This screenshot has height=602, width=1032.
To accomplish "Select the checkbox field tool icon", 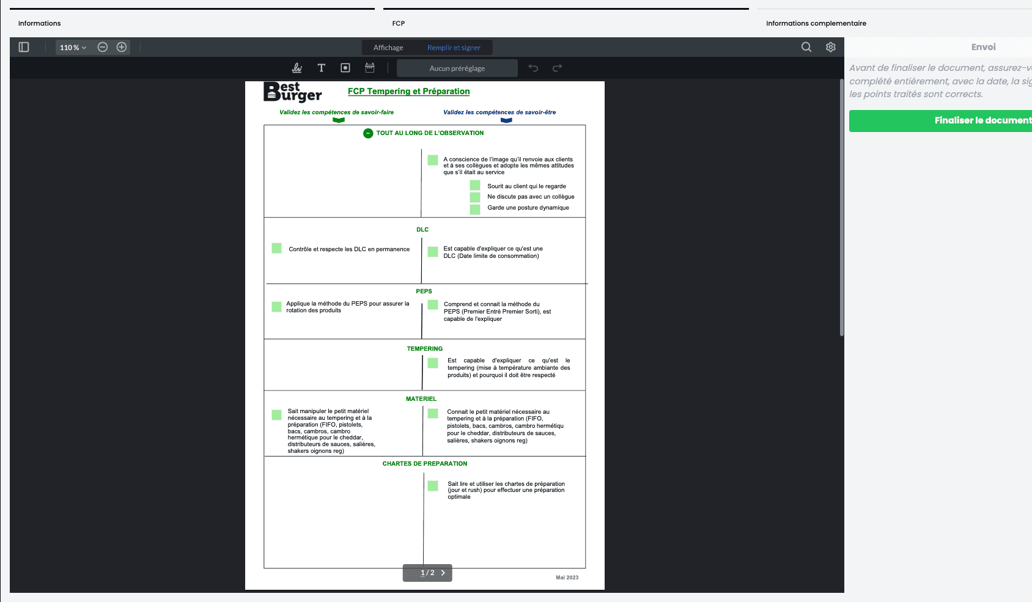I will (x=345, y=68).
